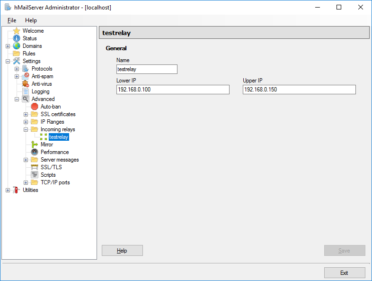
Task: Expand the TCP/IP ports node
Action: pos(26,182)
